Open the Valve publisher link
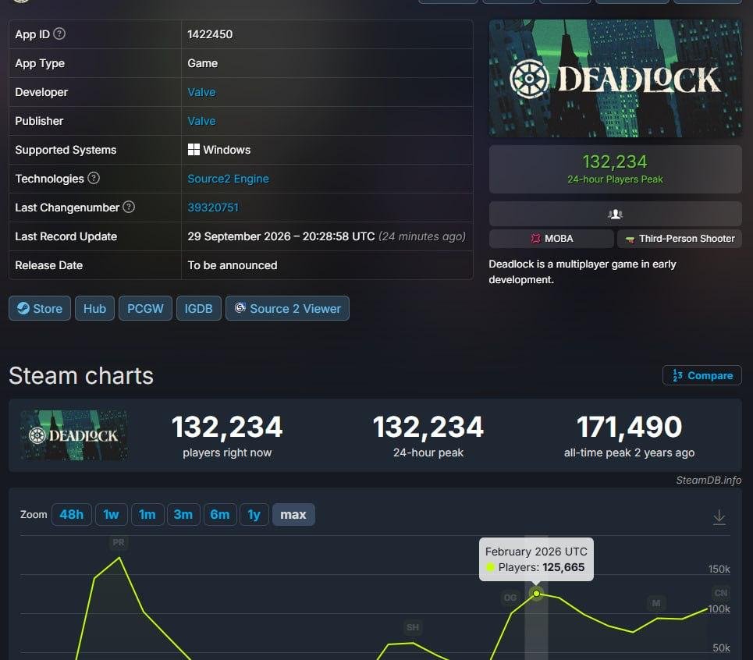The width and height of the screenshot is (753, 660). tap(201, 121)
